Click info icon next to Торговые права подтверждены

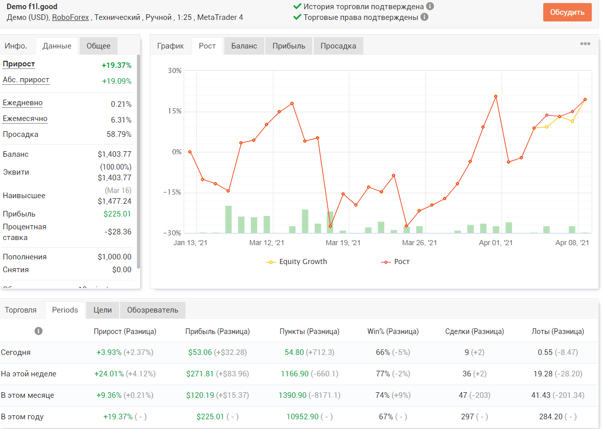(424, 17)
